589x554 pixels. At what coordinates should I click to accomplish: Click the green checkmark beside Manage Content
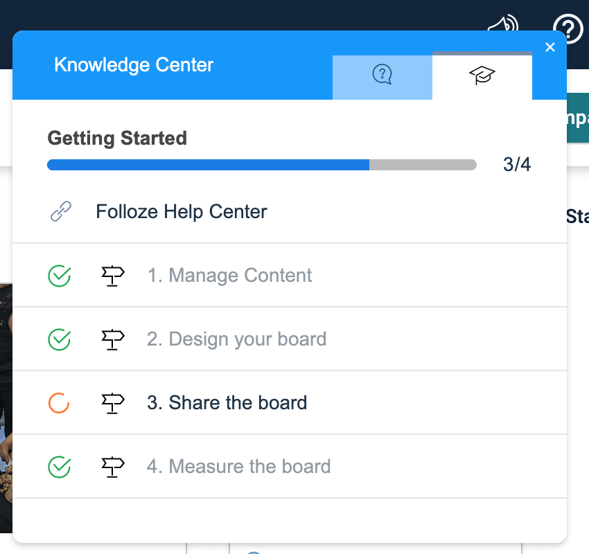point(59,276)
